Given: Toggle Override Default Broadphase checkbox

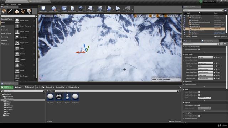Looking at the screenshot, I should (x=199, y=116).
